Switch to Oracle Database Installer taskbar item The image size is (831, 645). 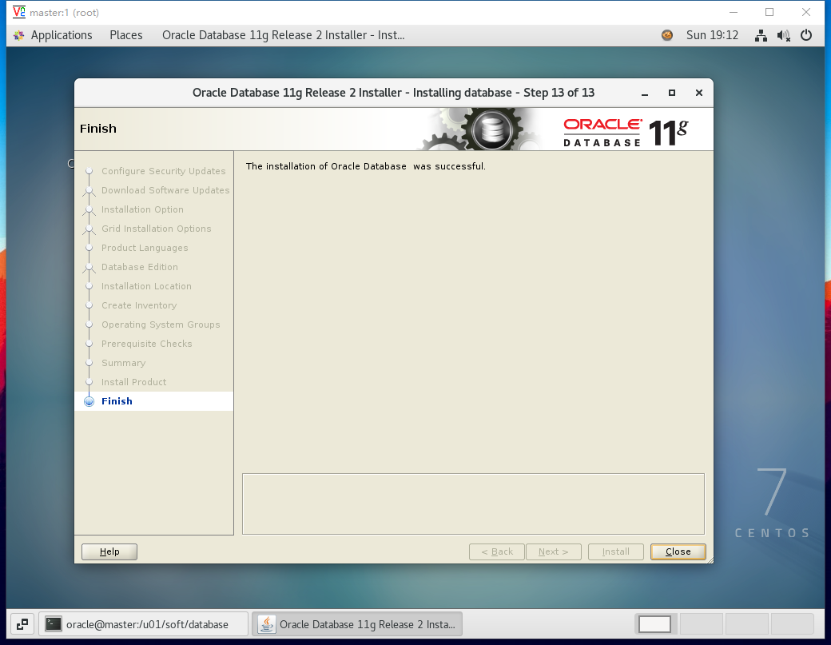[357, 624]
